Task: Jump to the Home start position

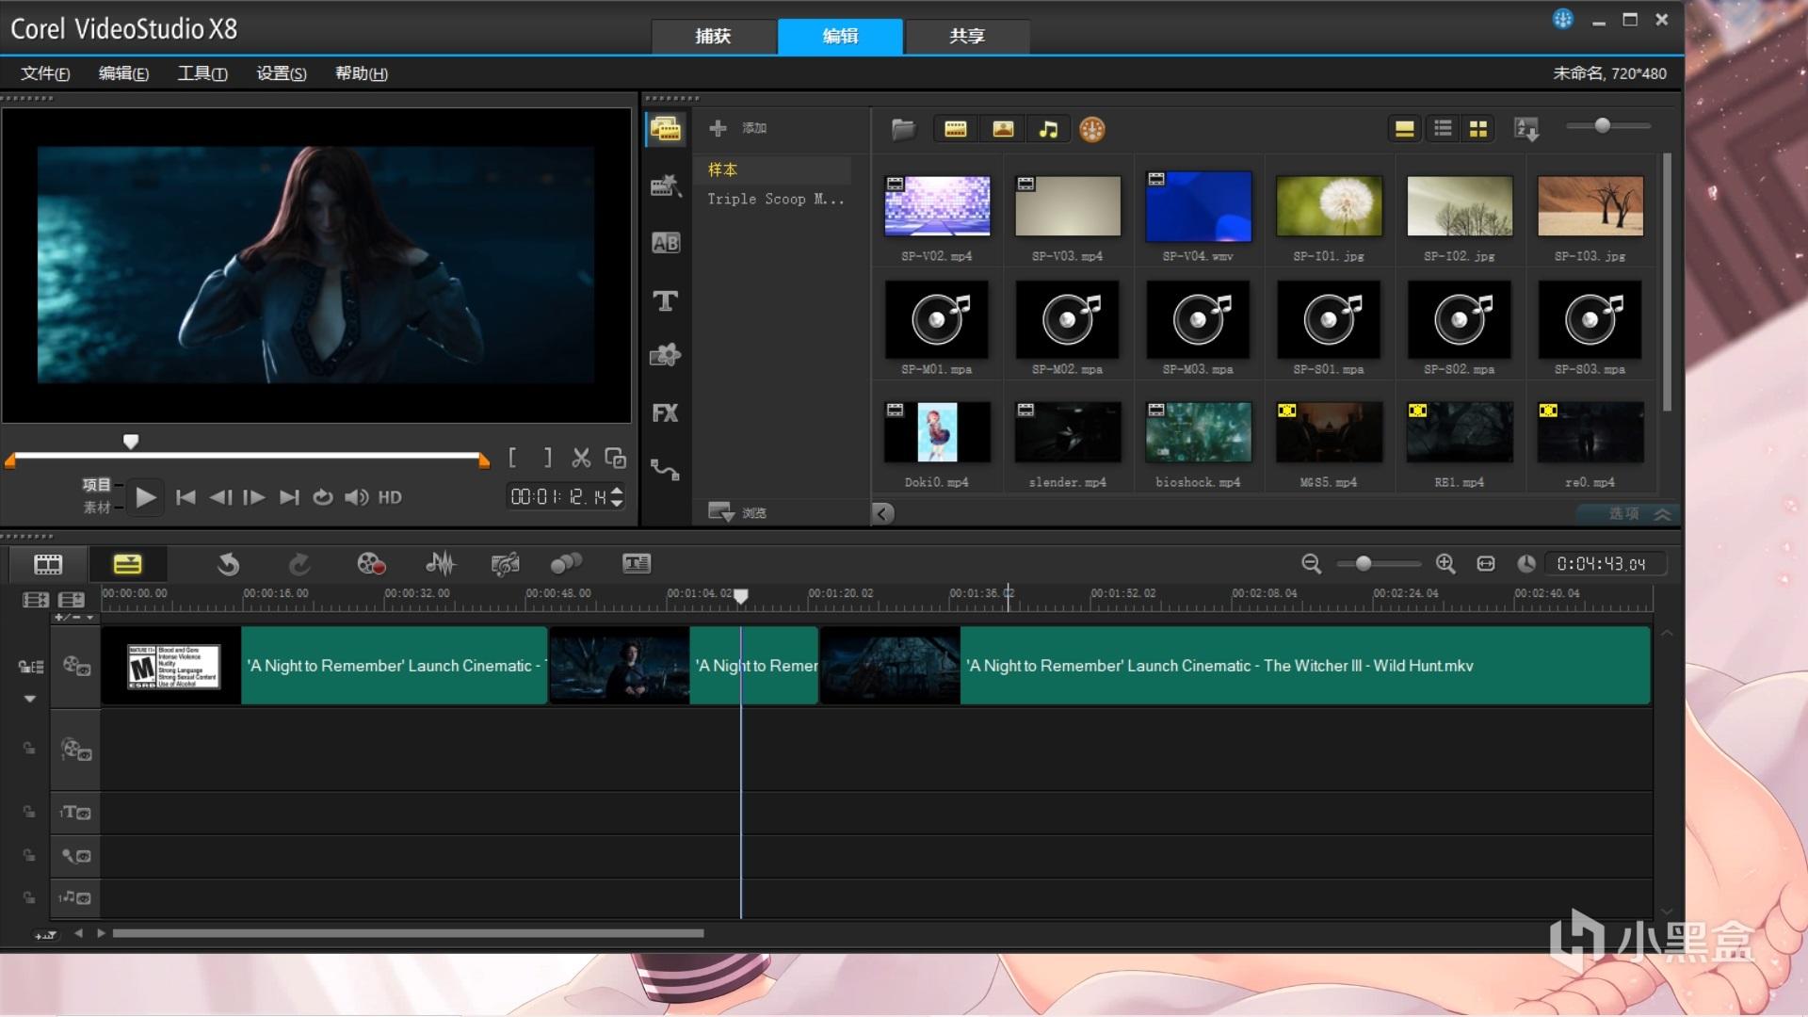Action: (x=186, y=497)
